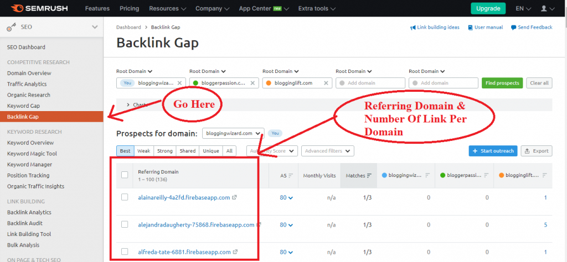
Task: Open Domain Overview in sidebar
Action: click(x=29, y=74)
